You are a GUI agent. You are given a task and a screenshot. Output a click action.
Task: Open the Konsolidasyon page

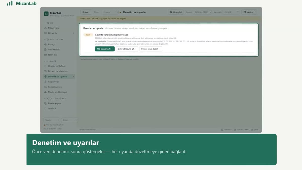[x=59, y=87]
